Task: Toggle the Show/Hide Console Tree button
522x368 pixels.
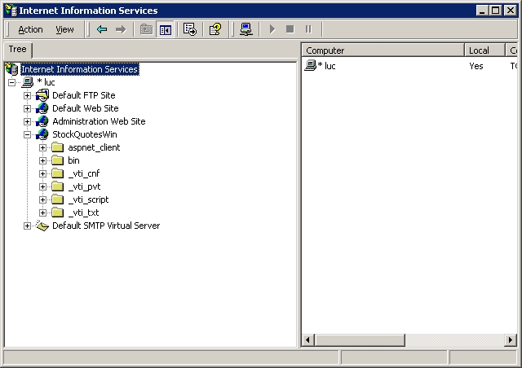Action: pos(165,29)
